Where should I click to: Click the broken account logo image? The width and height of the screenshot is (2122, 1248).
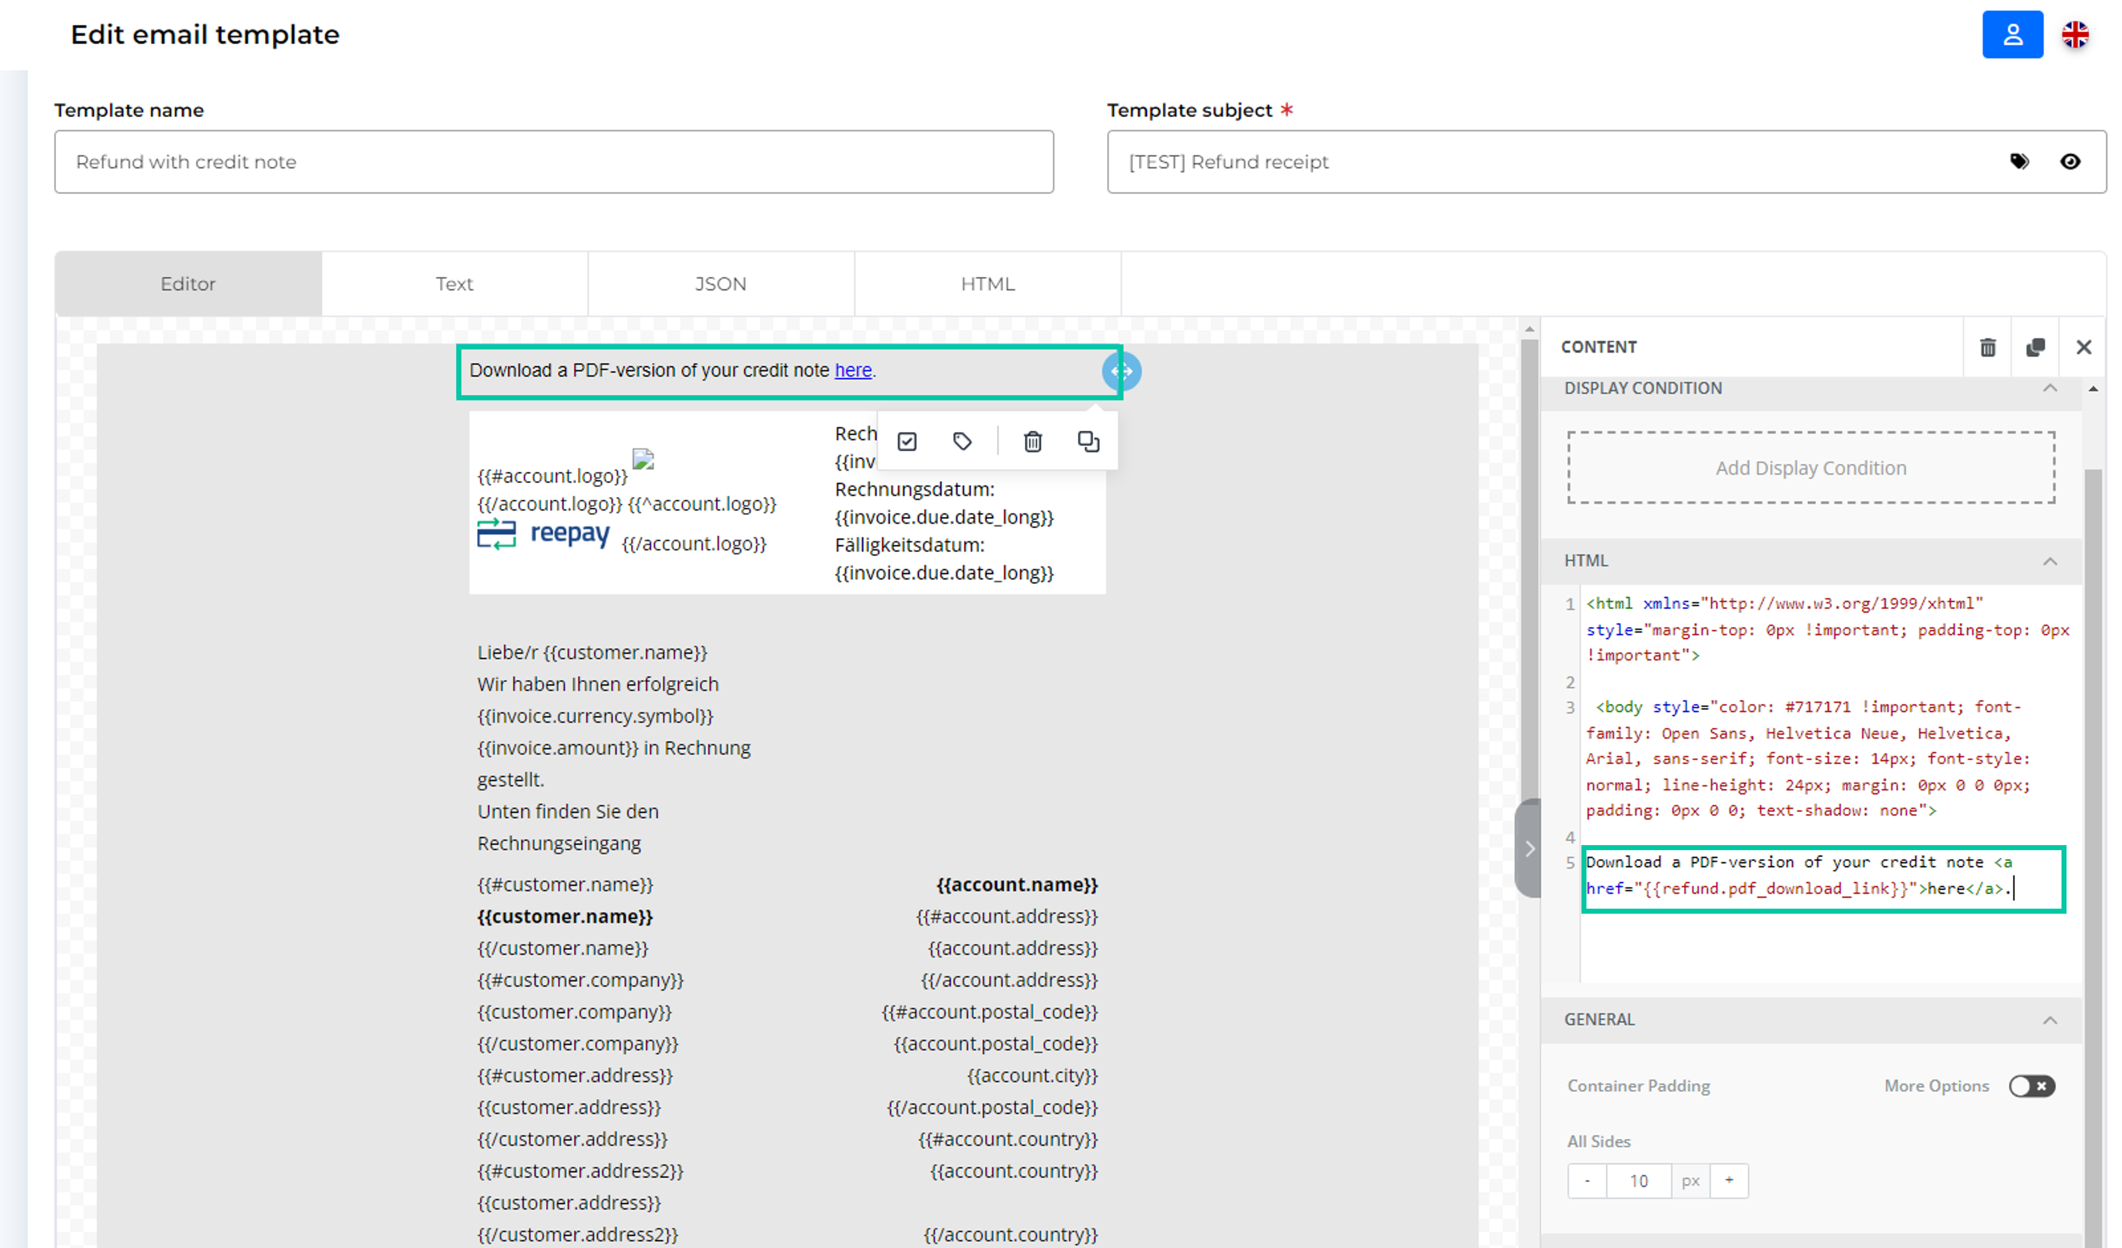643,459
